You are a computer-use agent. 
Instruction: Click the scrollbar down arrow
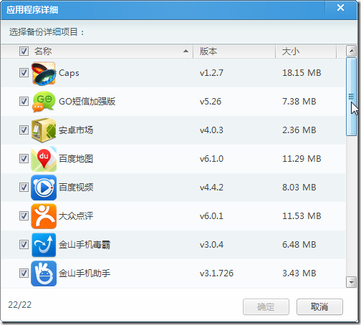(351, 282)
